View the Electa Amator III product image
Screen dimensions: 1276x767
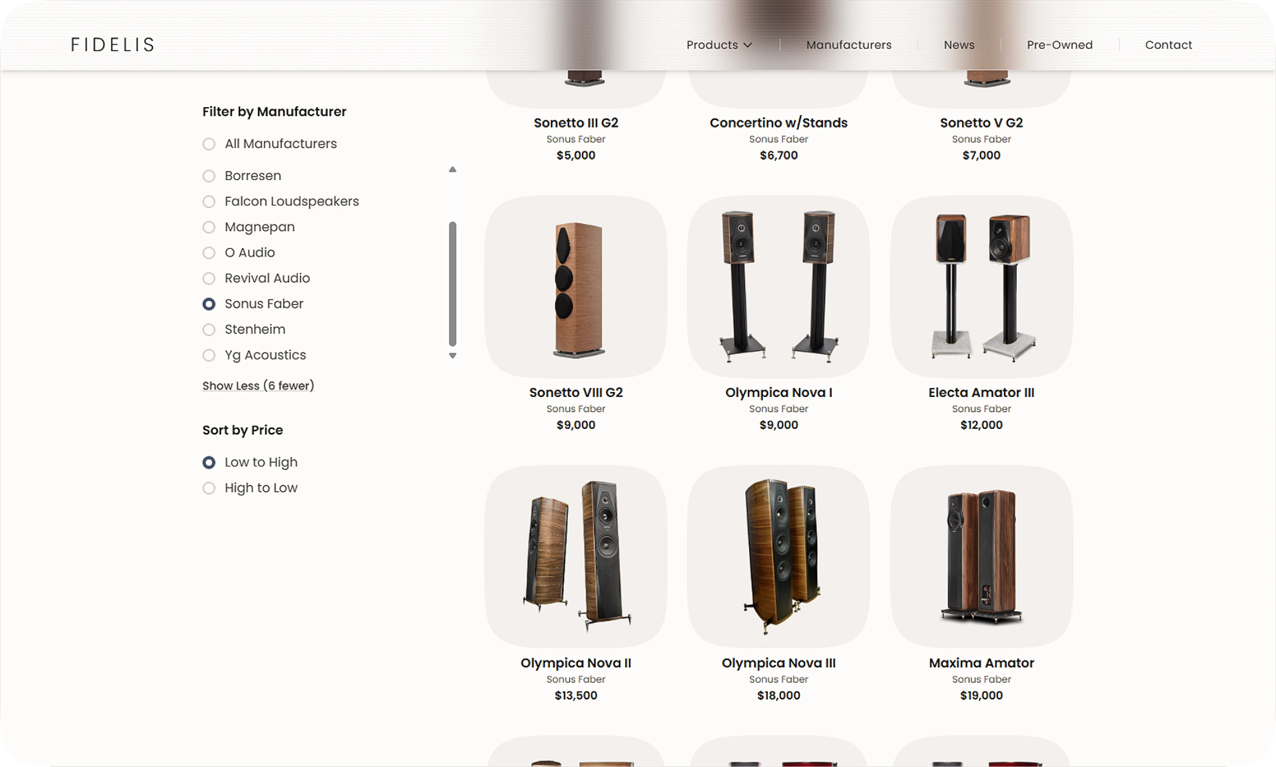981,287
